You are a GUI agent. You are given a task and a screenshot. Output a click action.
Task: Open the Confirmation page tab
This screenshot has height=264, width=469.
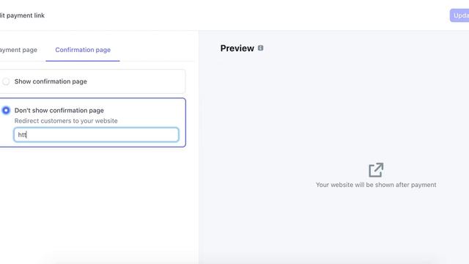(x=83, y=50)
